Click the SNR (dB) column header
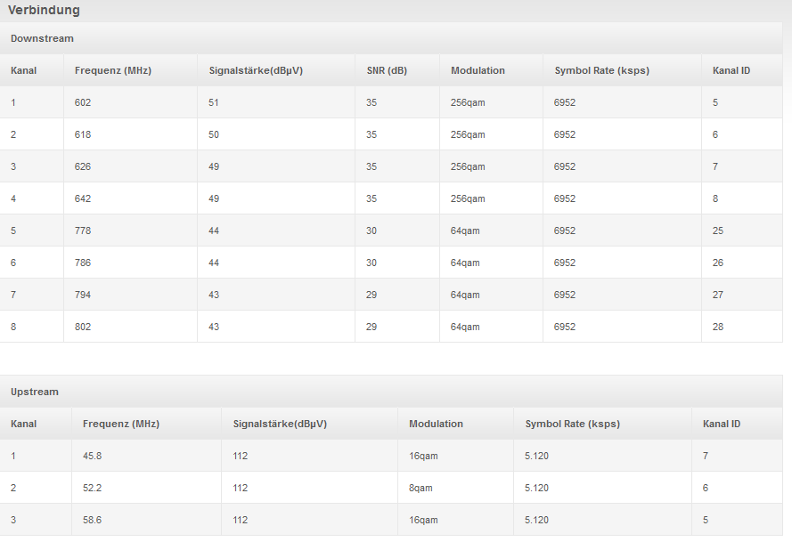 click(387, 70)
